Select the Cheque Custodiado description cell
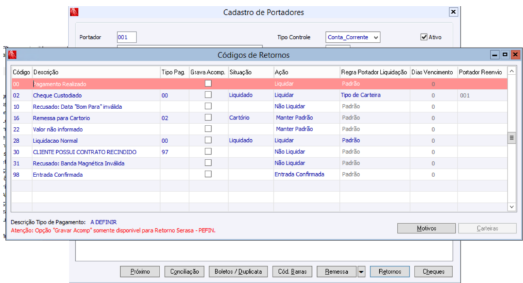 coord(96,95)
